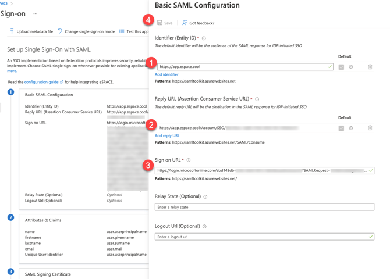Open the ellipsis menu next to Sign-on title
This screenshot has height=279, width=390.
point(35,13)
